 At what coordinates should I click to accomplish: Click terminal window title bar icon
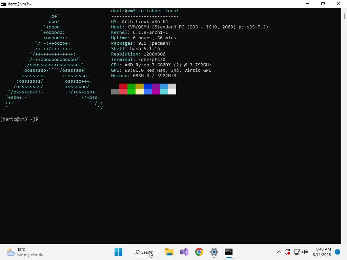pos(3,4)
